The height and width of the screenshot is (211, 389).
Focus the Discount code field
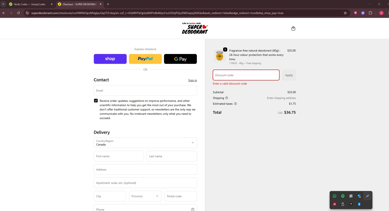[246, 75]
